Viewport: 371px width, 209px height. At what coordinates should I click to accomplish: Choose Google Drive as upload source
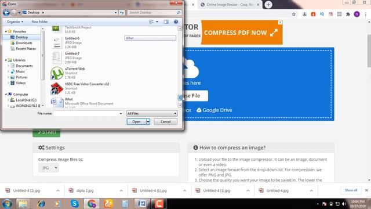pos(214,110)
